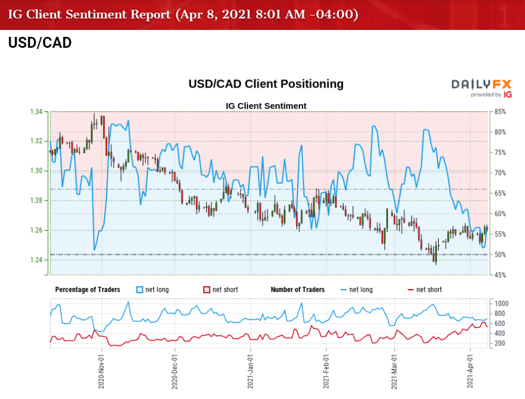Toggle the Number of Traders net short label
The image size is (525, 399).
coord(429,290)
